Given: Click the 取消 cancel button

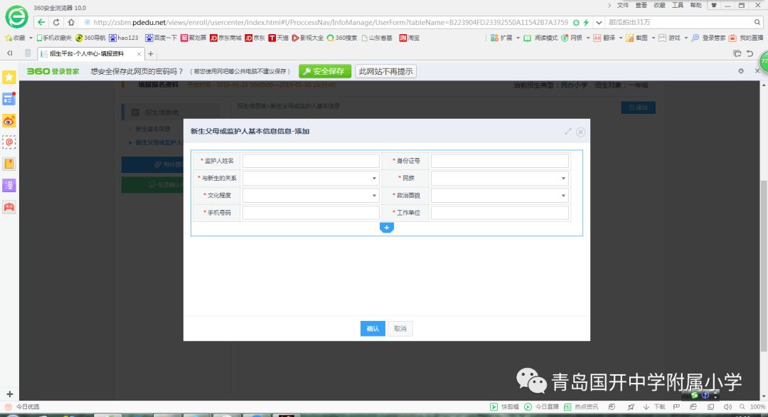Looking at the screenshot, I should point(400,329).
